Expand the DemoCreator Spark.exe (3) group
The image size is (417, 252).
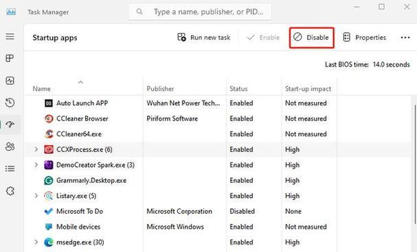coord(36,164)
